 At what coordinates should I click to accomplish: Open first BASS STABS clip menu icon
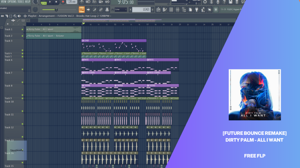(83, 73)
